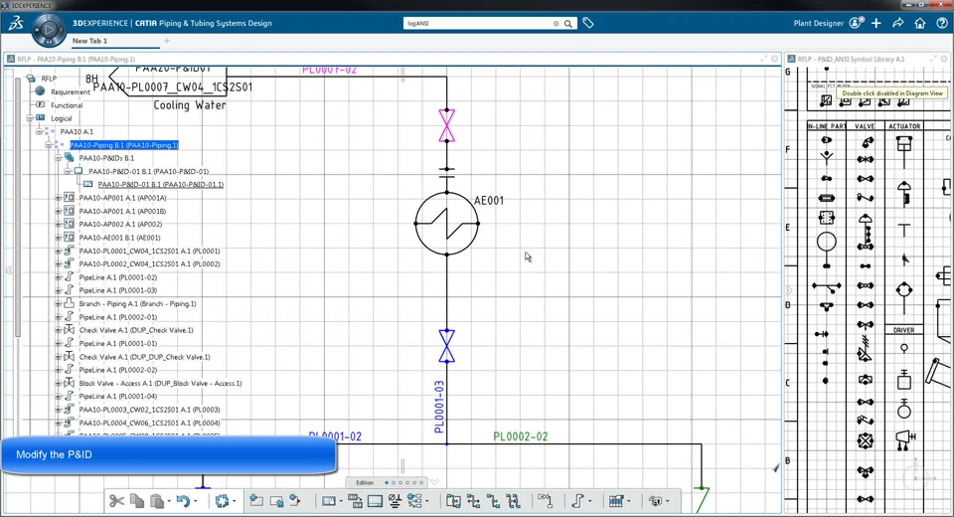
Task: Pick the circle in-line part symbol in library
Action: (x=826, y=243)
